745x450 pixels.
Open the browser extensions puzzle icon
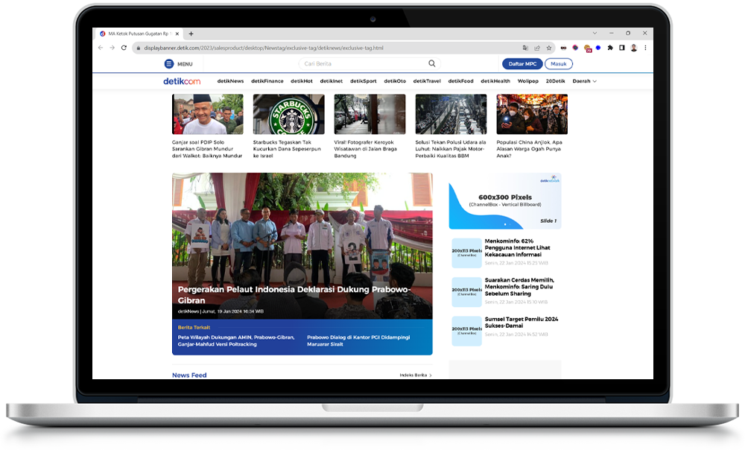point(610,48)
